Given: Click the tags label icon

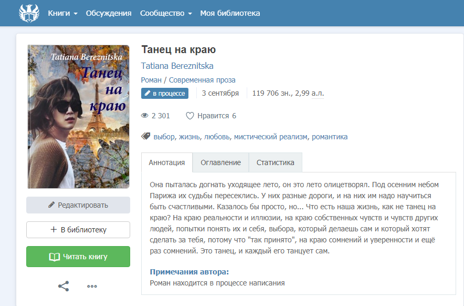Looking at the screenshot, I should tap(145, 136).
